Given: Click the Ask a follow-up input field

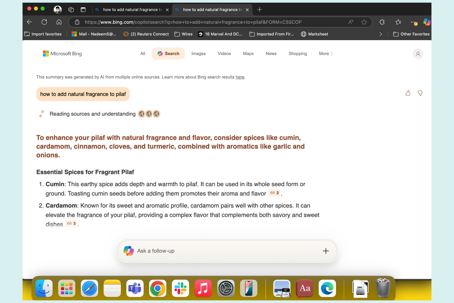Looking at the screenshot, I should click(x=222, y=251).
